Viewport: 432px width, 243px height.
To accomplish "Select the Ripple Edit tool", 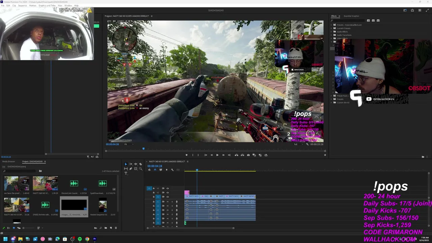I will (x=136, y=164).
